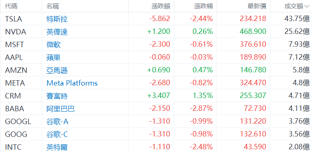The height and width of the screenshot is (153, 313).
Task: Sort by 漲跌額 column header
Action: tap(161, 6)
